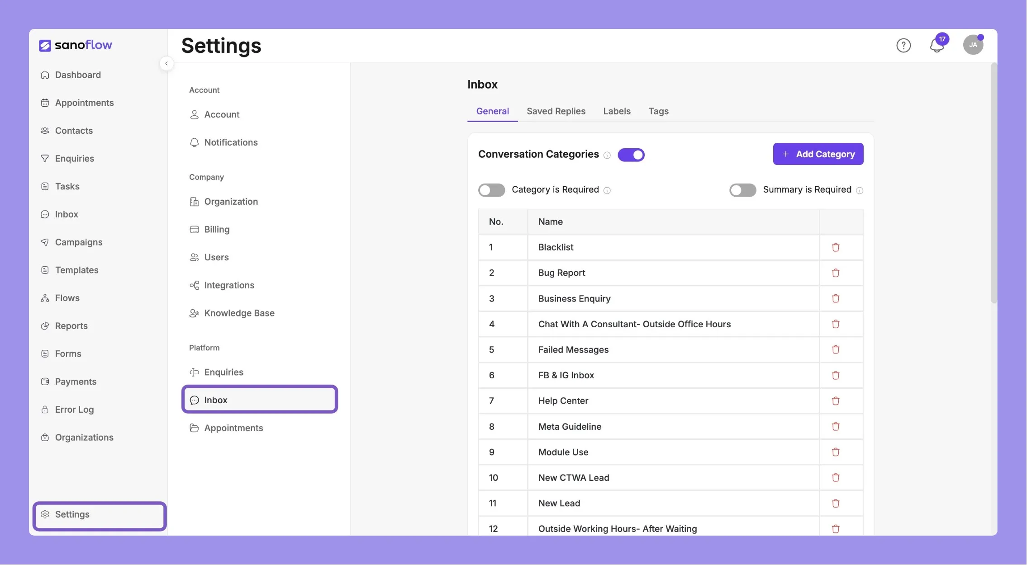Delete the Meta Guideline category
The width and height of the screenshot is (1027, 565).
836,426
